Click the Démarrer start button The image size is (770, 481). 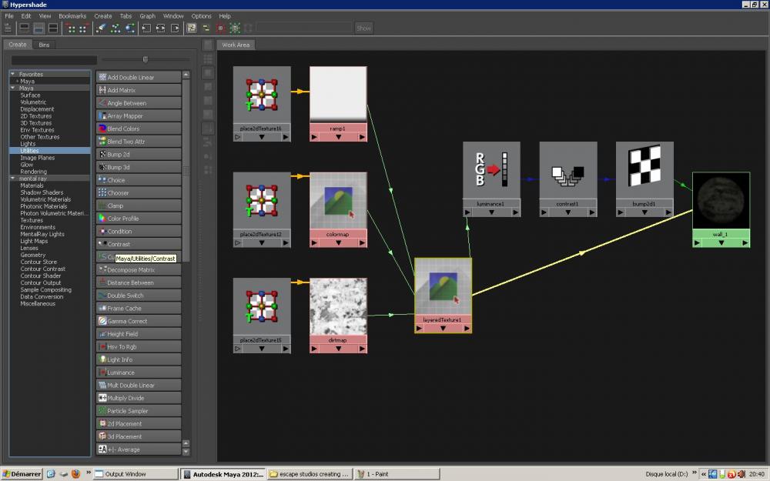click(22, 474)
